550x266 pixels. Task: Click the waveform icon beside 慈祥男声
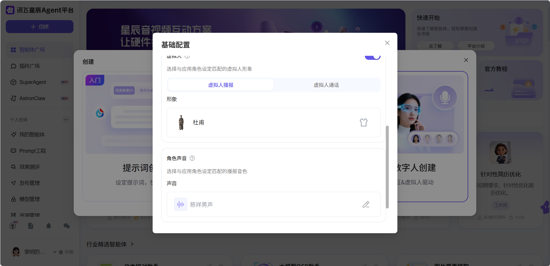click(x=181, y=204)
